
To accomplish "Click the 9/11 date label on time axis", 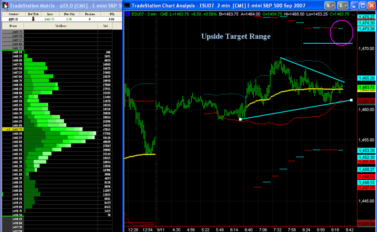I will tap(161, 230).
